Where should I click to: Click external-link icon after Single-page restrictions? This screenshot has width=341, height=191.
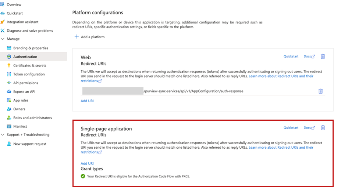coord(100,152)
